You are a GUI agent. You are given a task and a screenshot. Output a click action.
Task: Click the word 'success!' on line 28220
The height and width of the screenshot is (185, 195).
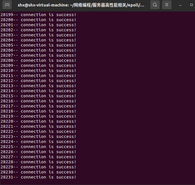tap(66, 121)
